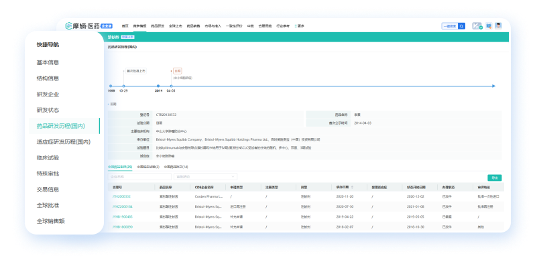Select 临床试验 in quick navigation sidebar
This screenshot has width=535, height=260.
coord(48,158)
